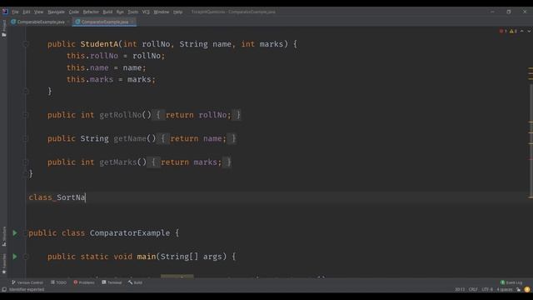Click 'this.rollNo' in the constructor
The height and width of the screenshot is (300, 533).
click(x=92, y=56)
